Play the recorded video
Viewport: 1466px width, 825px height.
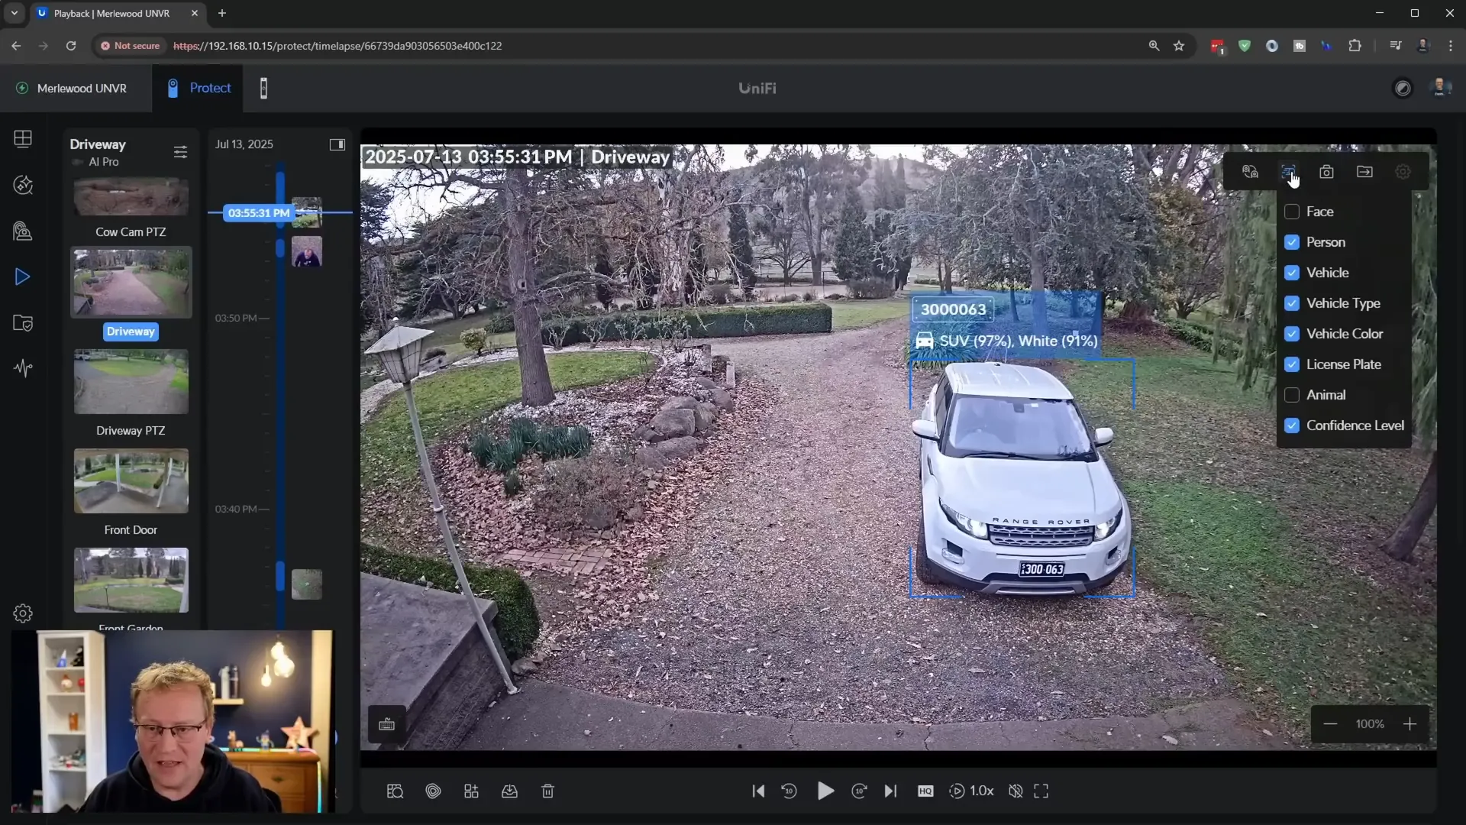(825, 791)
